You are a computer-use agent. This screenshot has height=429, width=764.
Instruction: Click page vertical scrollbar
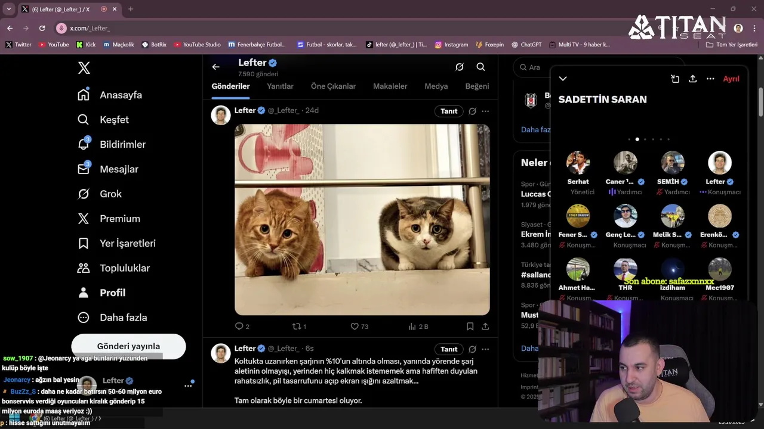tap(760, 101)
